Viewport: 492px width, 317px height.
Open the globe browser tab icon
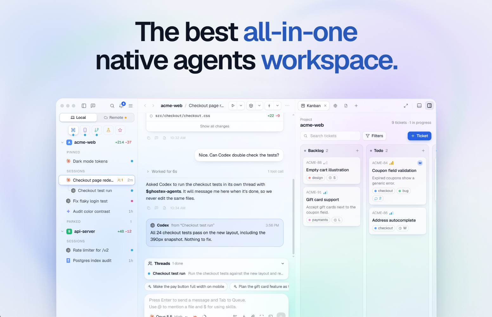tap(335, 106)
